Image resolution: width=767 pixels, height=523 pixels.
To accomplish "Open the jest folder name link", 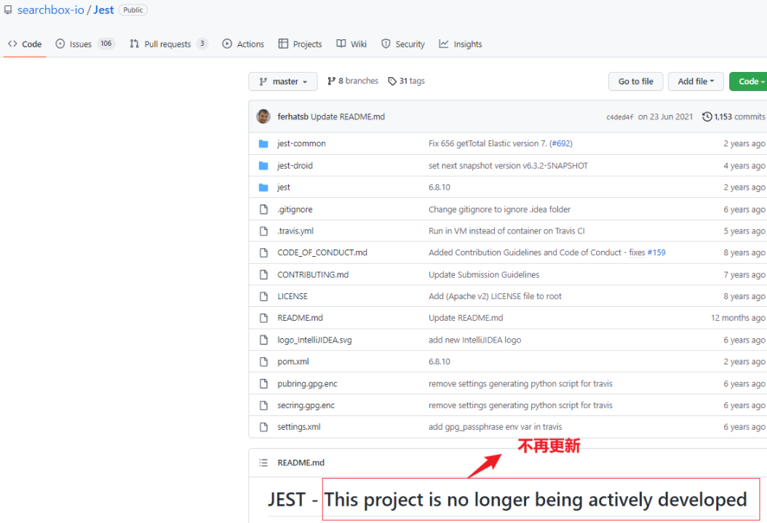I will point(284,187).
